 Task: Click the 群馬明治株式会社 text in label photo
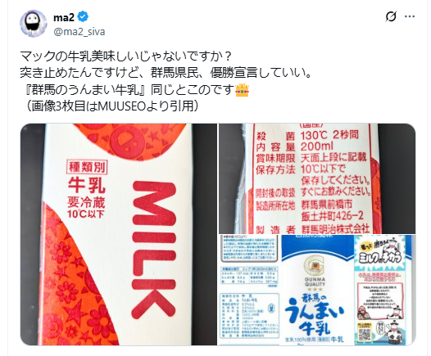coord(335,228)
